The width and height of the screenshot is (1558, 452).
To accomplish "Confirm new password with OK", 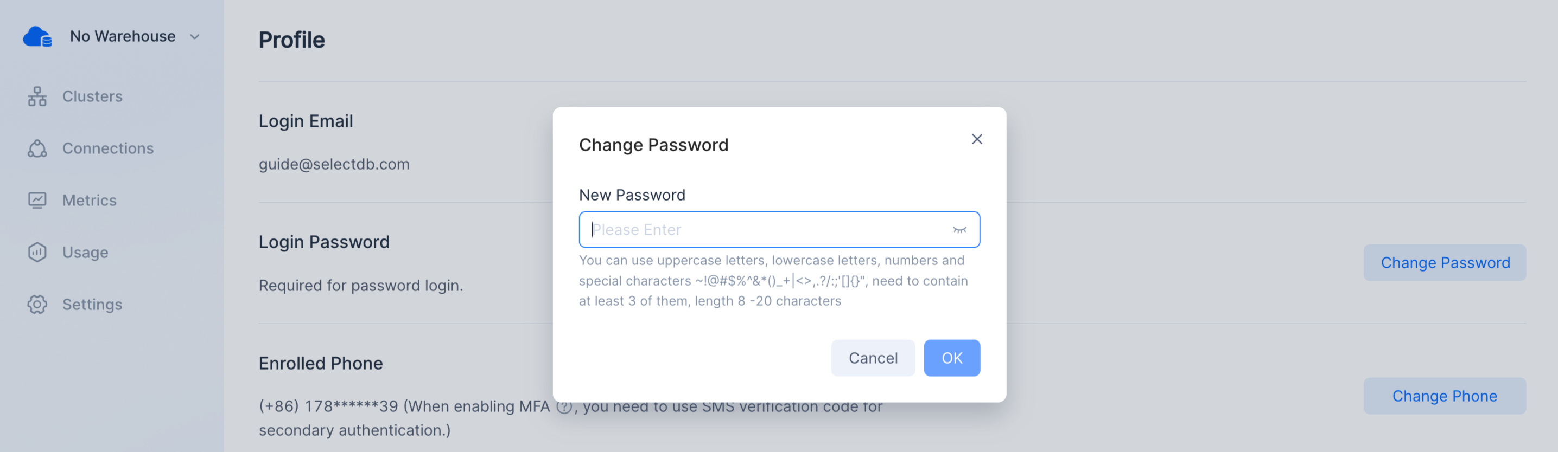I will pos(951,358).
